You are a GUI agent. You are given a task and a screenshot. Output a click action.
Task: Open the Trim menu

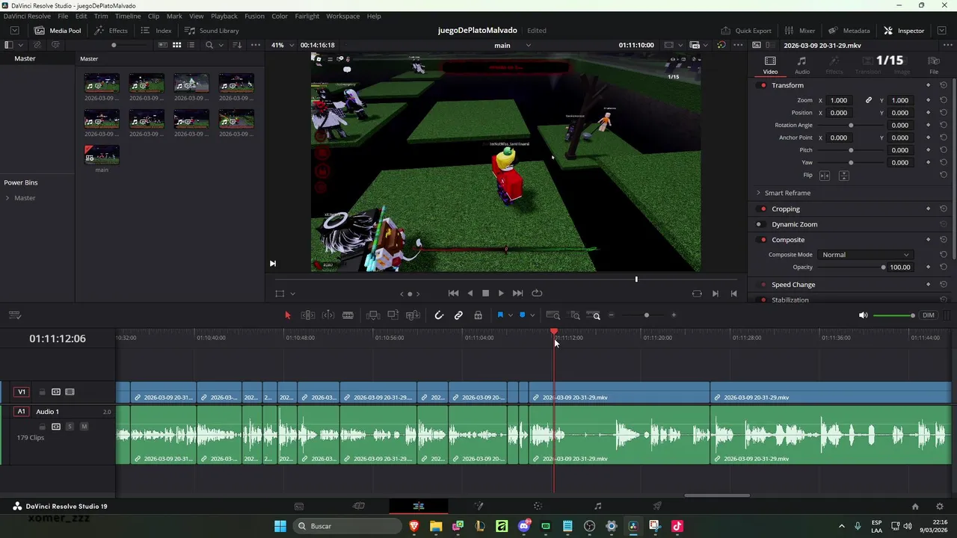(101, 16)
